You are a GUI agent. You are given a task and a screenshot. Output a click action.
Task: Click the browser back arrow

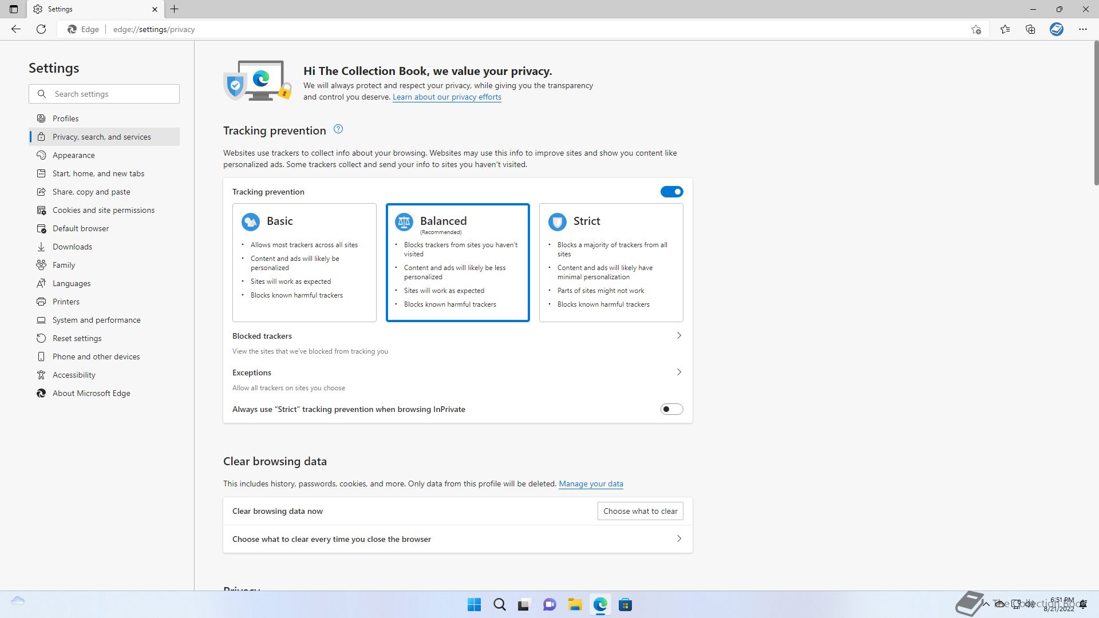16,29
